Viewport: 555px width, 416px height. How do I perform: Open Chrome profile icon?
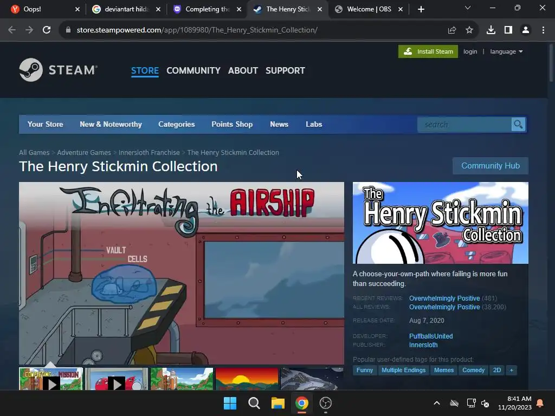(x=526, y=30)
